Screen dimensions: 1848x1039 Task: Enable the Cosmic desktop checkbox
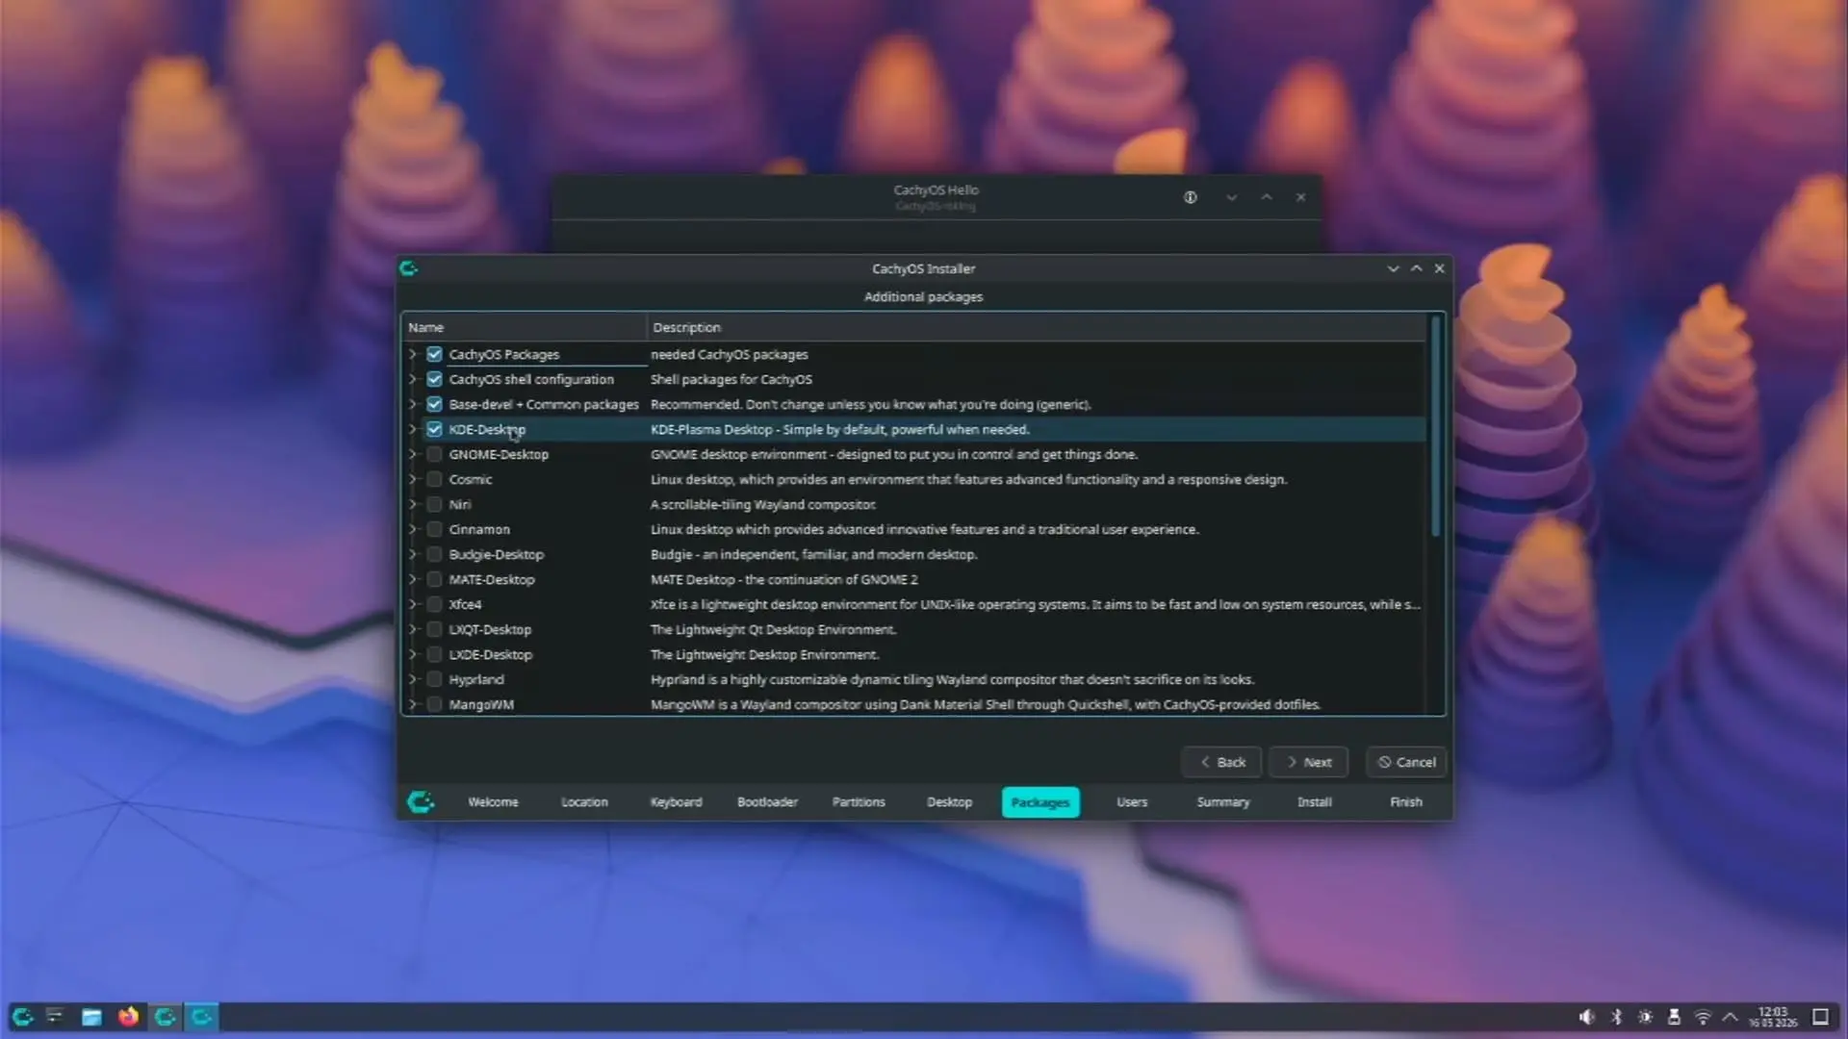[x=434, y=479]
